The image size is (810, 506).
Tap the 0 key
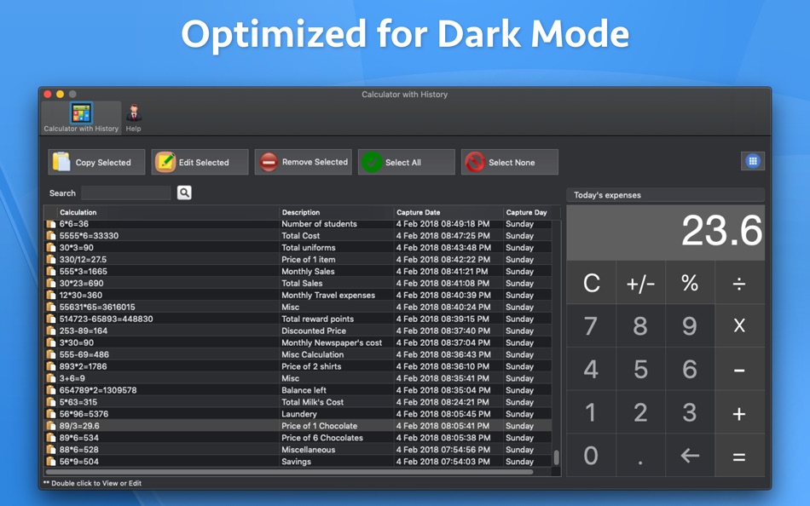591,456
